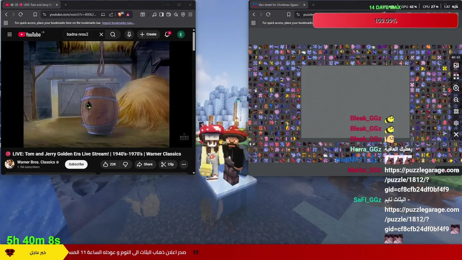Viewport: 462px width, 260px height.
Task: Go back in the puzzle browser window
Action: coord(254,14)
